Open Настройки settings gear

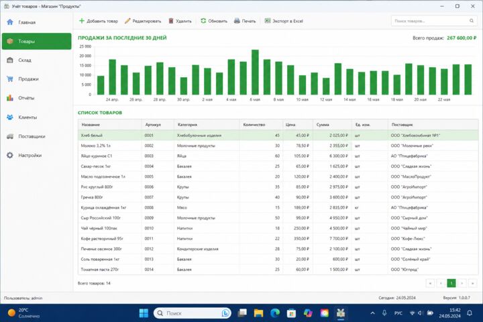[x=36, y=156]
